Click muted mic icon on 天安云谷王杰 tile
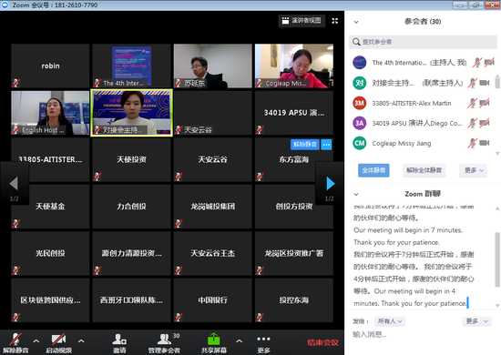 point(179,270)
